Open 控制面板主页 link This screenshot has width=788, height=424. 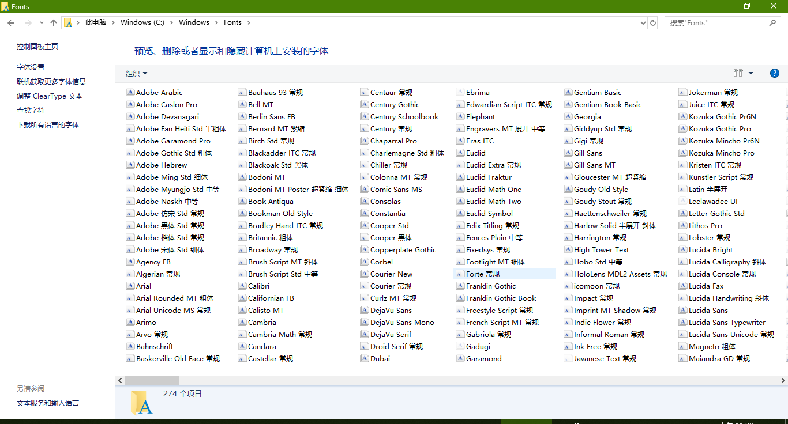click(37, 46)
